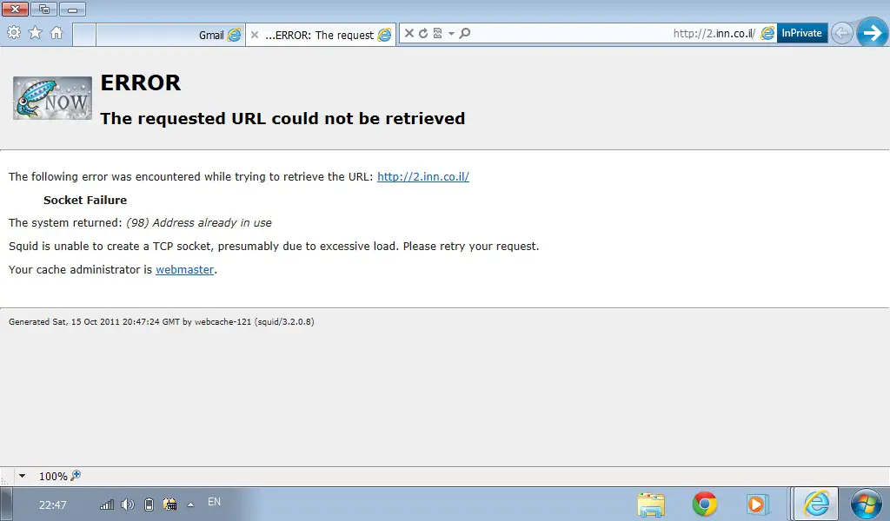890x521 pixels.
Task: Click the InPrivate indicator badge
Action: (801, 33)
